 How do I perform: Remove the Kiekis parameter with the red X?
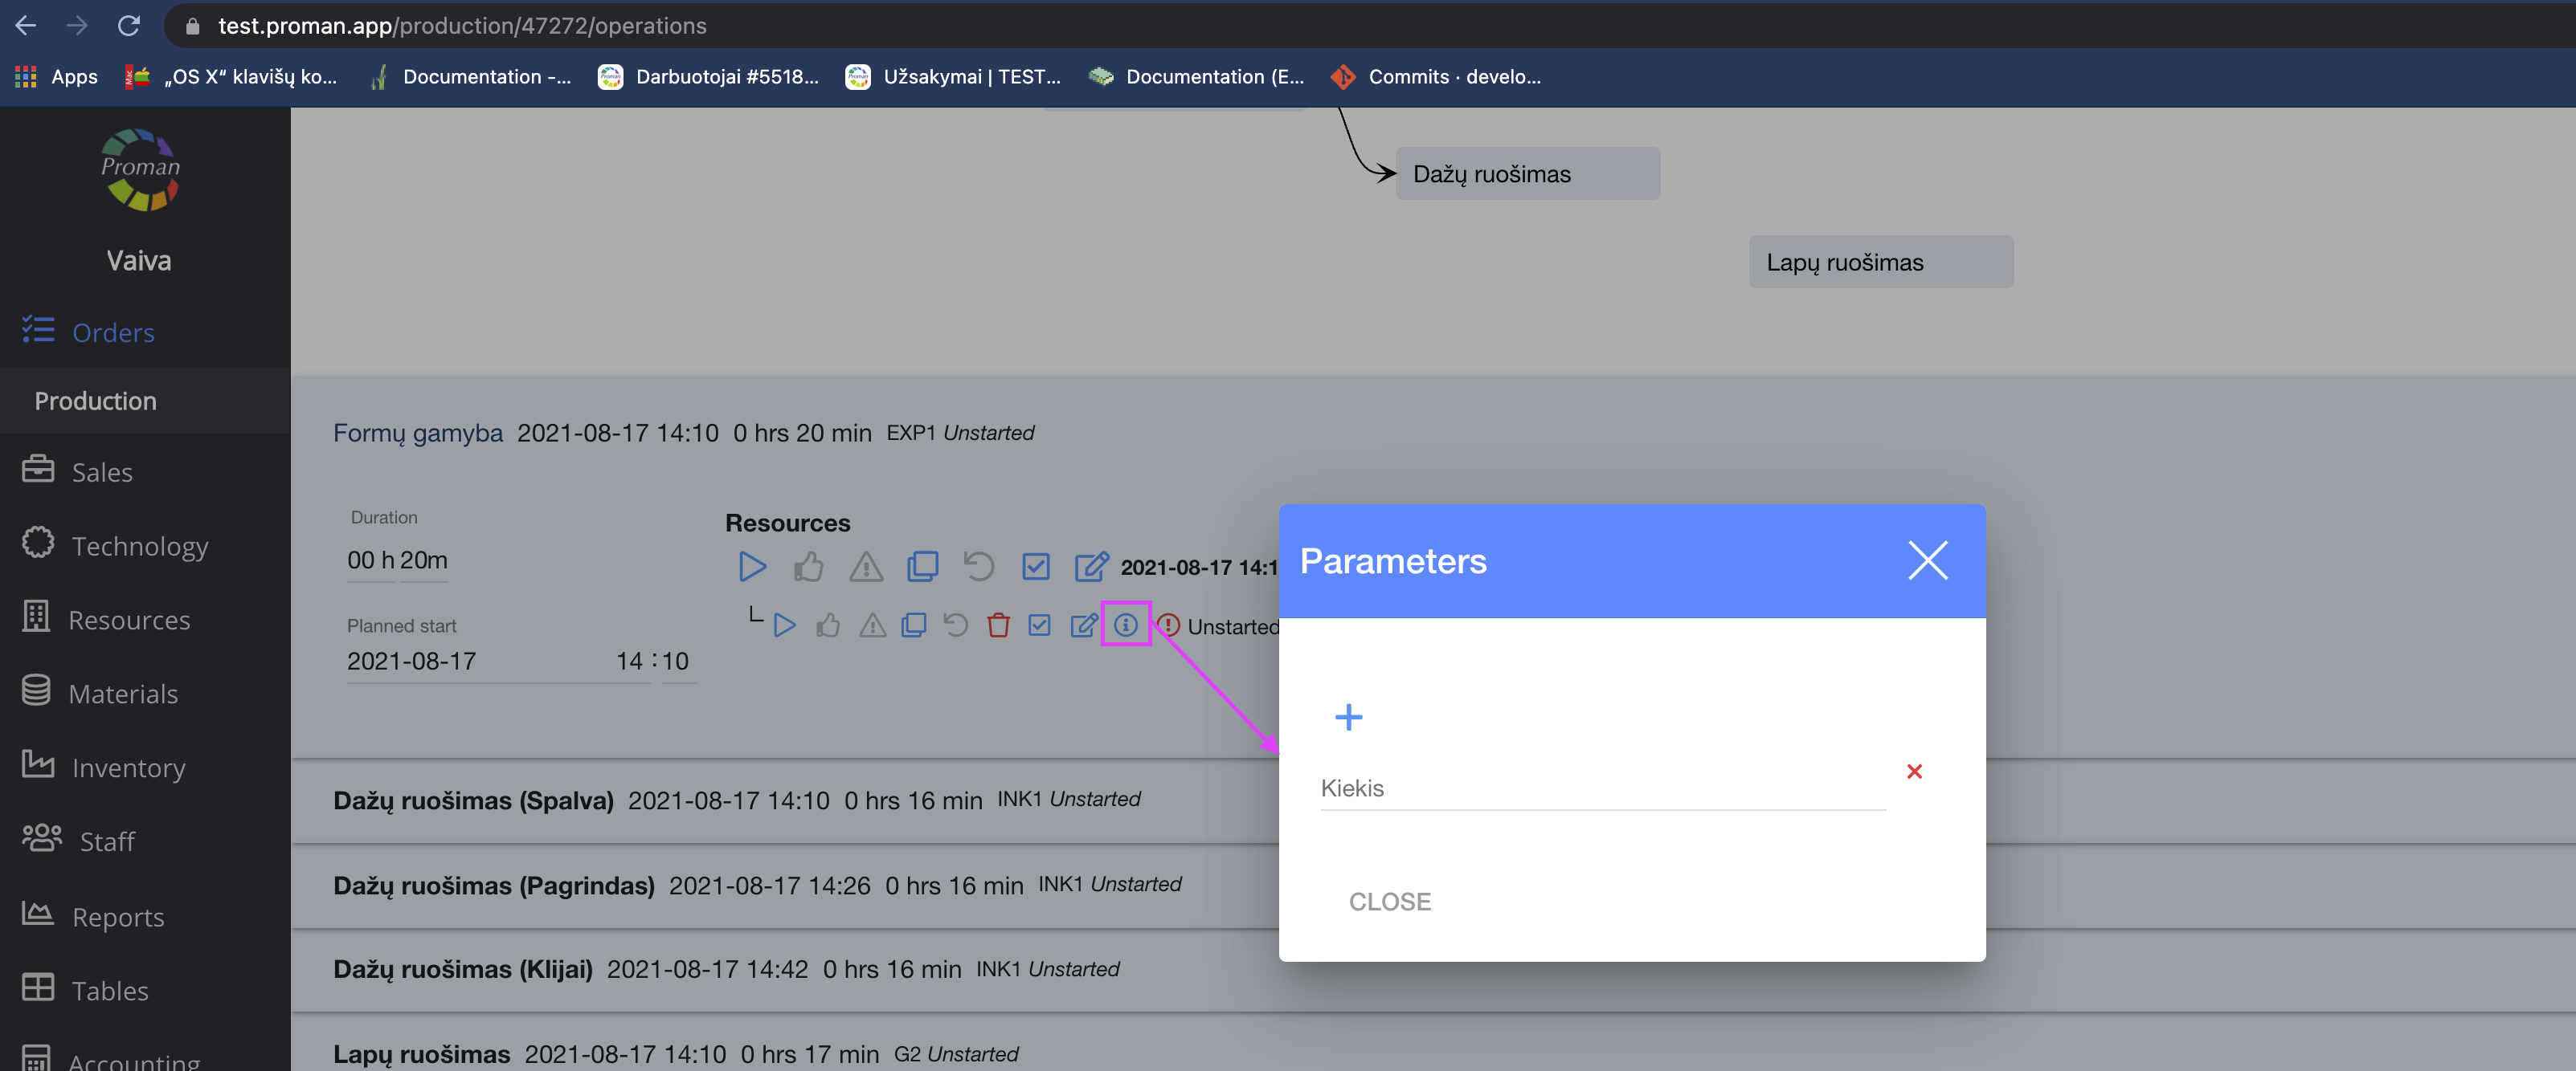click(1914, 772)
